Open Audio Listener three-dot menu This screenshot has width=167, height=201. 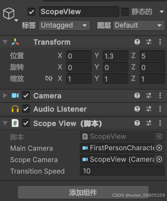(x=160, y=109)
